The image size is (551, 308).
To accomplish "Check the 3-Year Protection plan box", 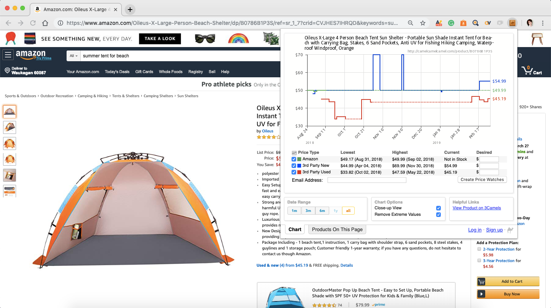I will click(479, 261).
